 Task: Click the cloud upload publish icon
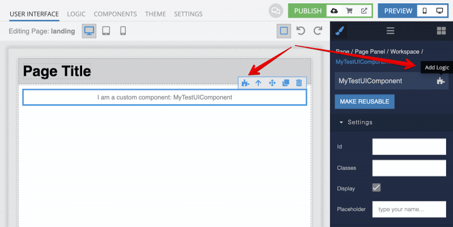tap(334, 11)
